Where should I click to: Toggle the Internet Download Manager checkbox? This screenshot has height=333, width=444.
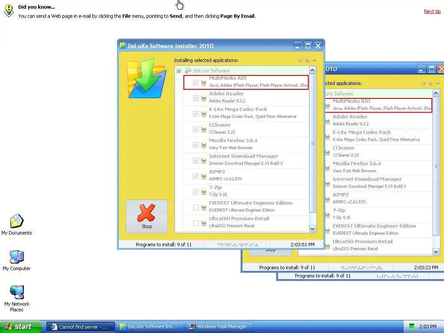point(196,160)
